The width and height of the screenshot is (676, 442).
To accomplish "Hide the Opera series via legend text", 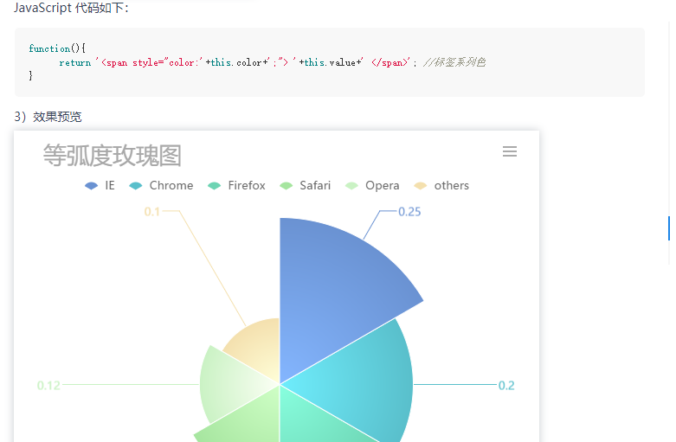I will click(x=383, y=186).
